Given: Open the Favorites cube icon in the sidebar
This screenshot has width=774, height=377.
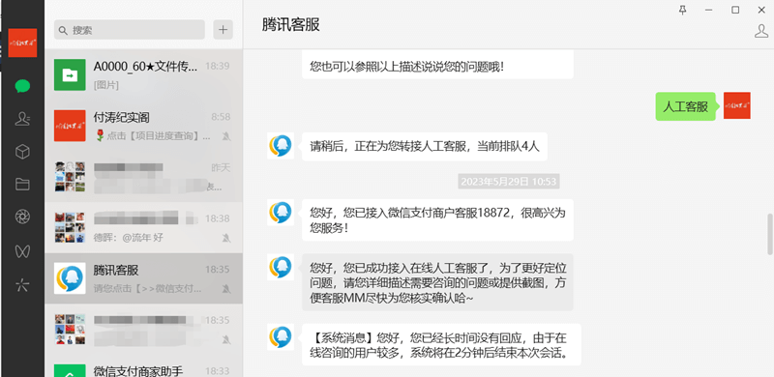Looking at the screenshot, I should tap(22, 152).
